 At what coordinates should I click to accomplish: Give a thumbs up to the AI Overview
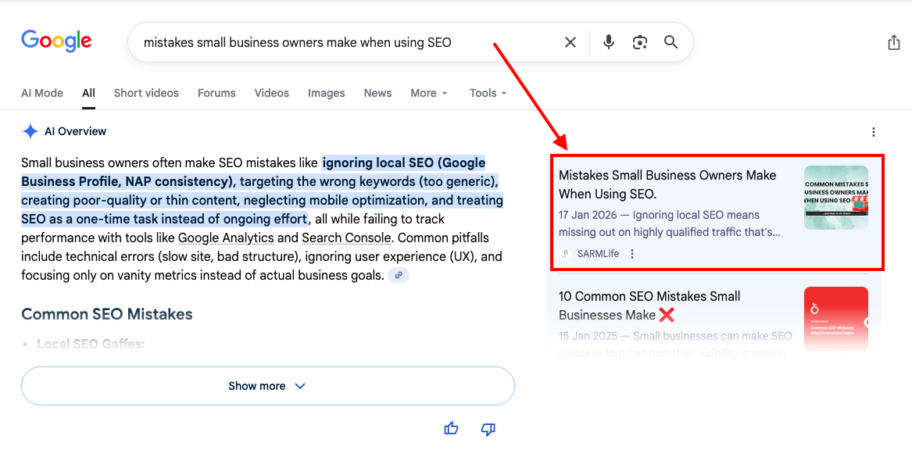pos(451,428)
